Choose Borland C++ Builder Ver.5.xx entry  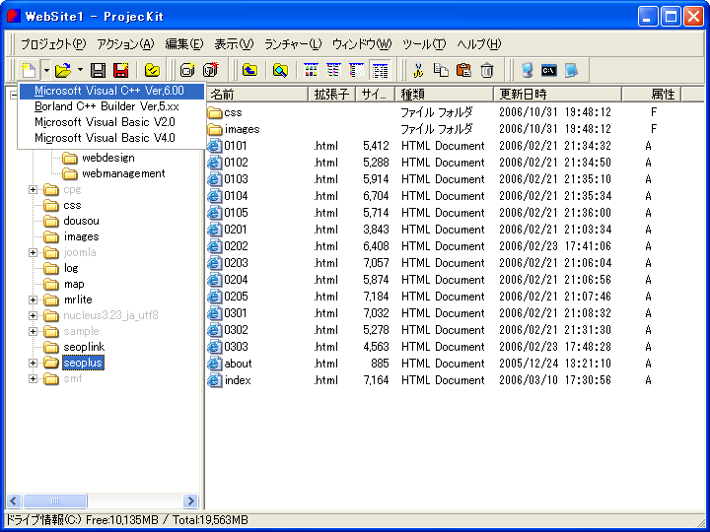point(111,106)
